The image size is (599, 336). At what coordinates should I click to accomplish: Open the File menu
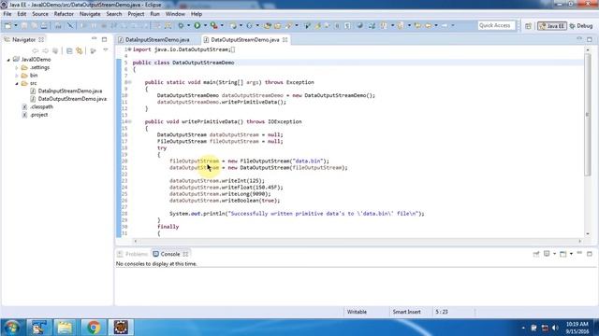click(7, 14)
